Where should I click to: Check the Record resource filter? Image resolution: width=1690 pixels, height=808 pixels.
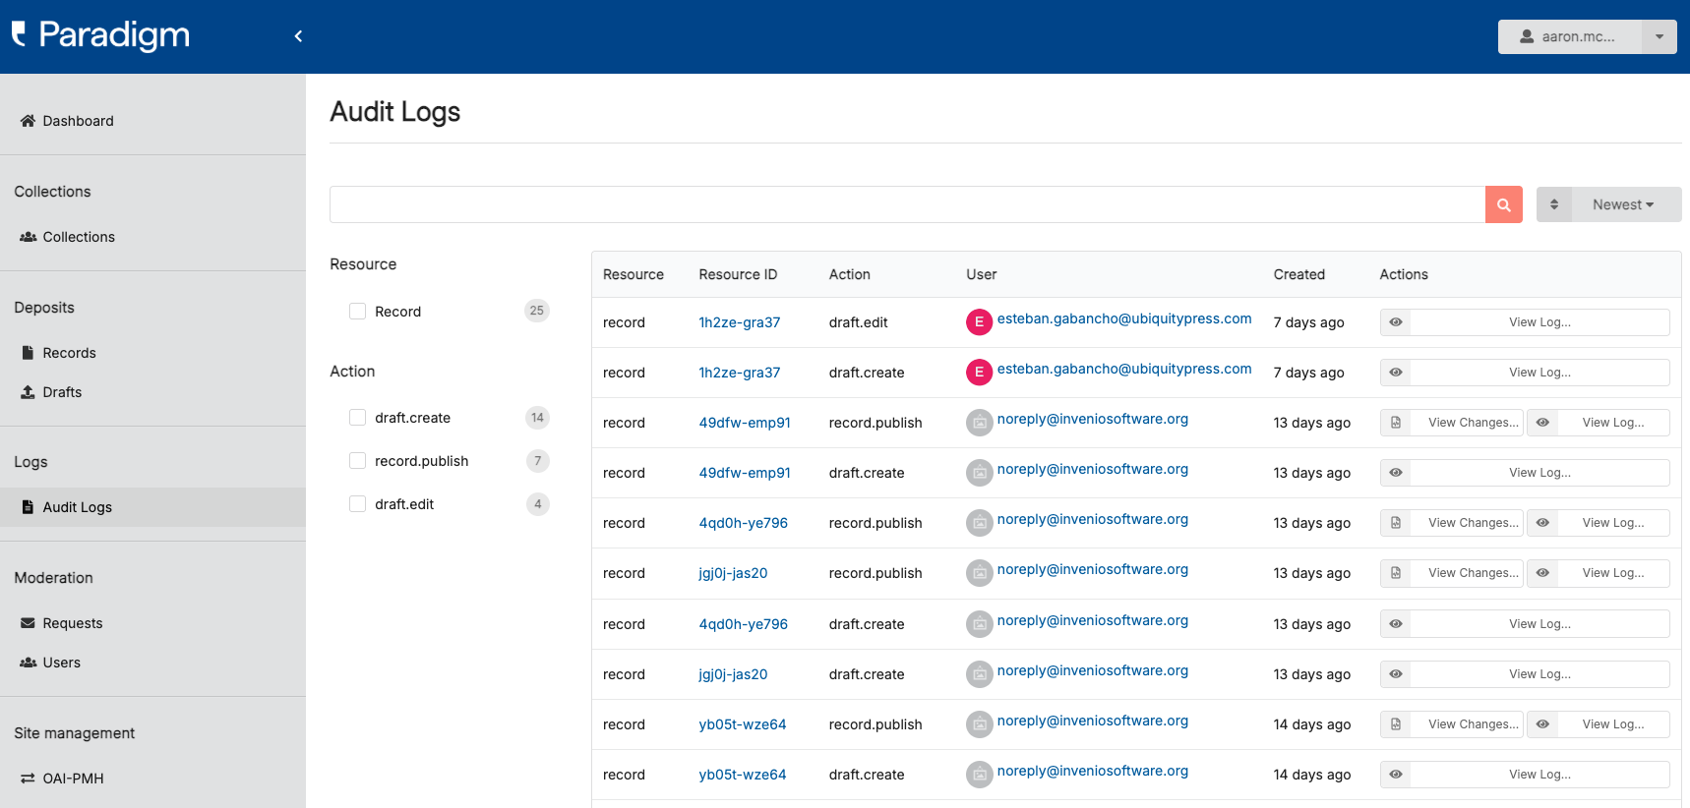[357, 311]
